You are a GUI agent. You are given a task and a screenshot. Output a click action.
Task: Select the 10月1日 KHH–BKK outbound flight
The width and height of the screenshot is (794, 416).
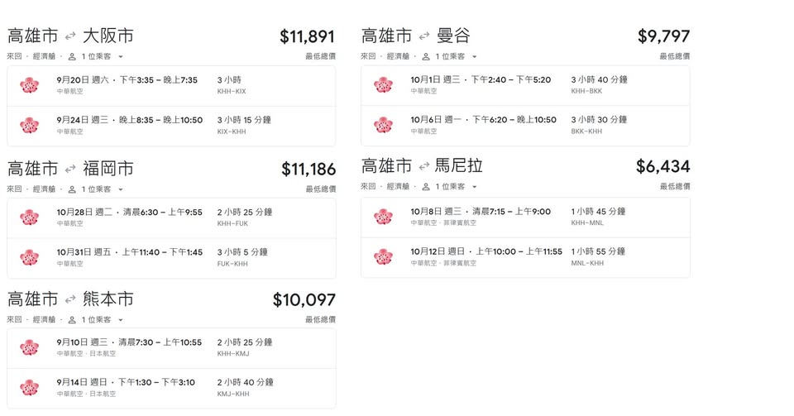click(524, 85)
